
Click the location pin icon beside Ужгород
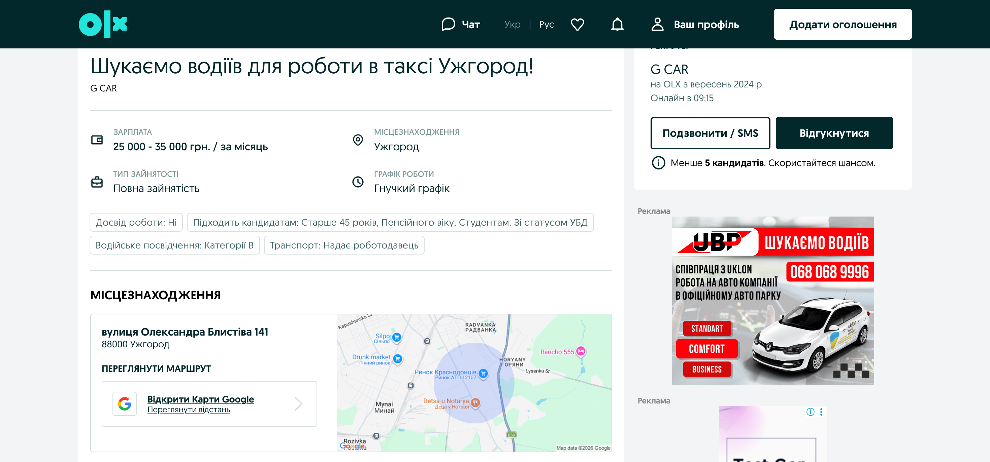coord(358,140)
